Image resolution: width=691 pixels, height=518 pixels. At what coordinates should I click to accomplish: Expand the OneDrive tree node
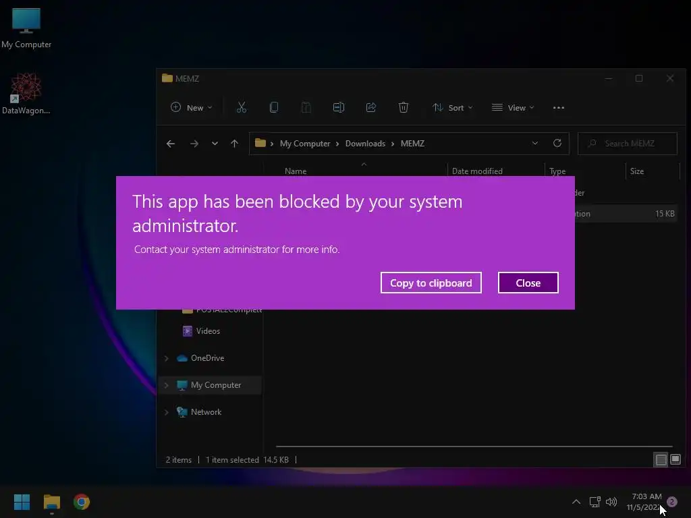pyautogui.click(x=167, y=358)
